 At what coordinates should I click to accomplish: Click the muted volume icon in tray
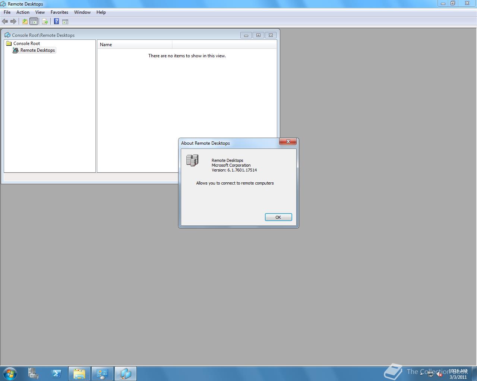click(439, 374)
